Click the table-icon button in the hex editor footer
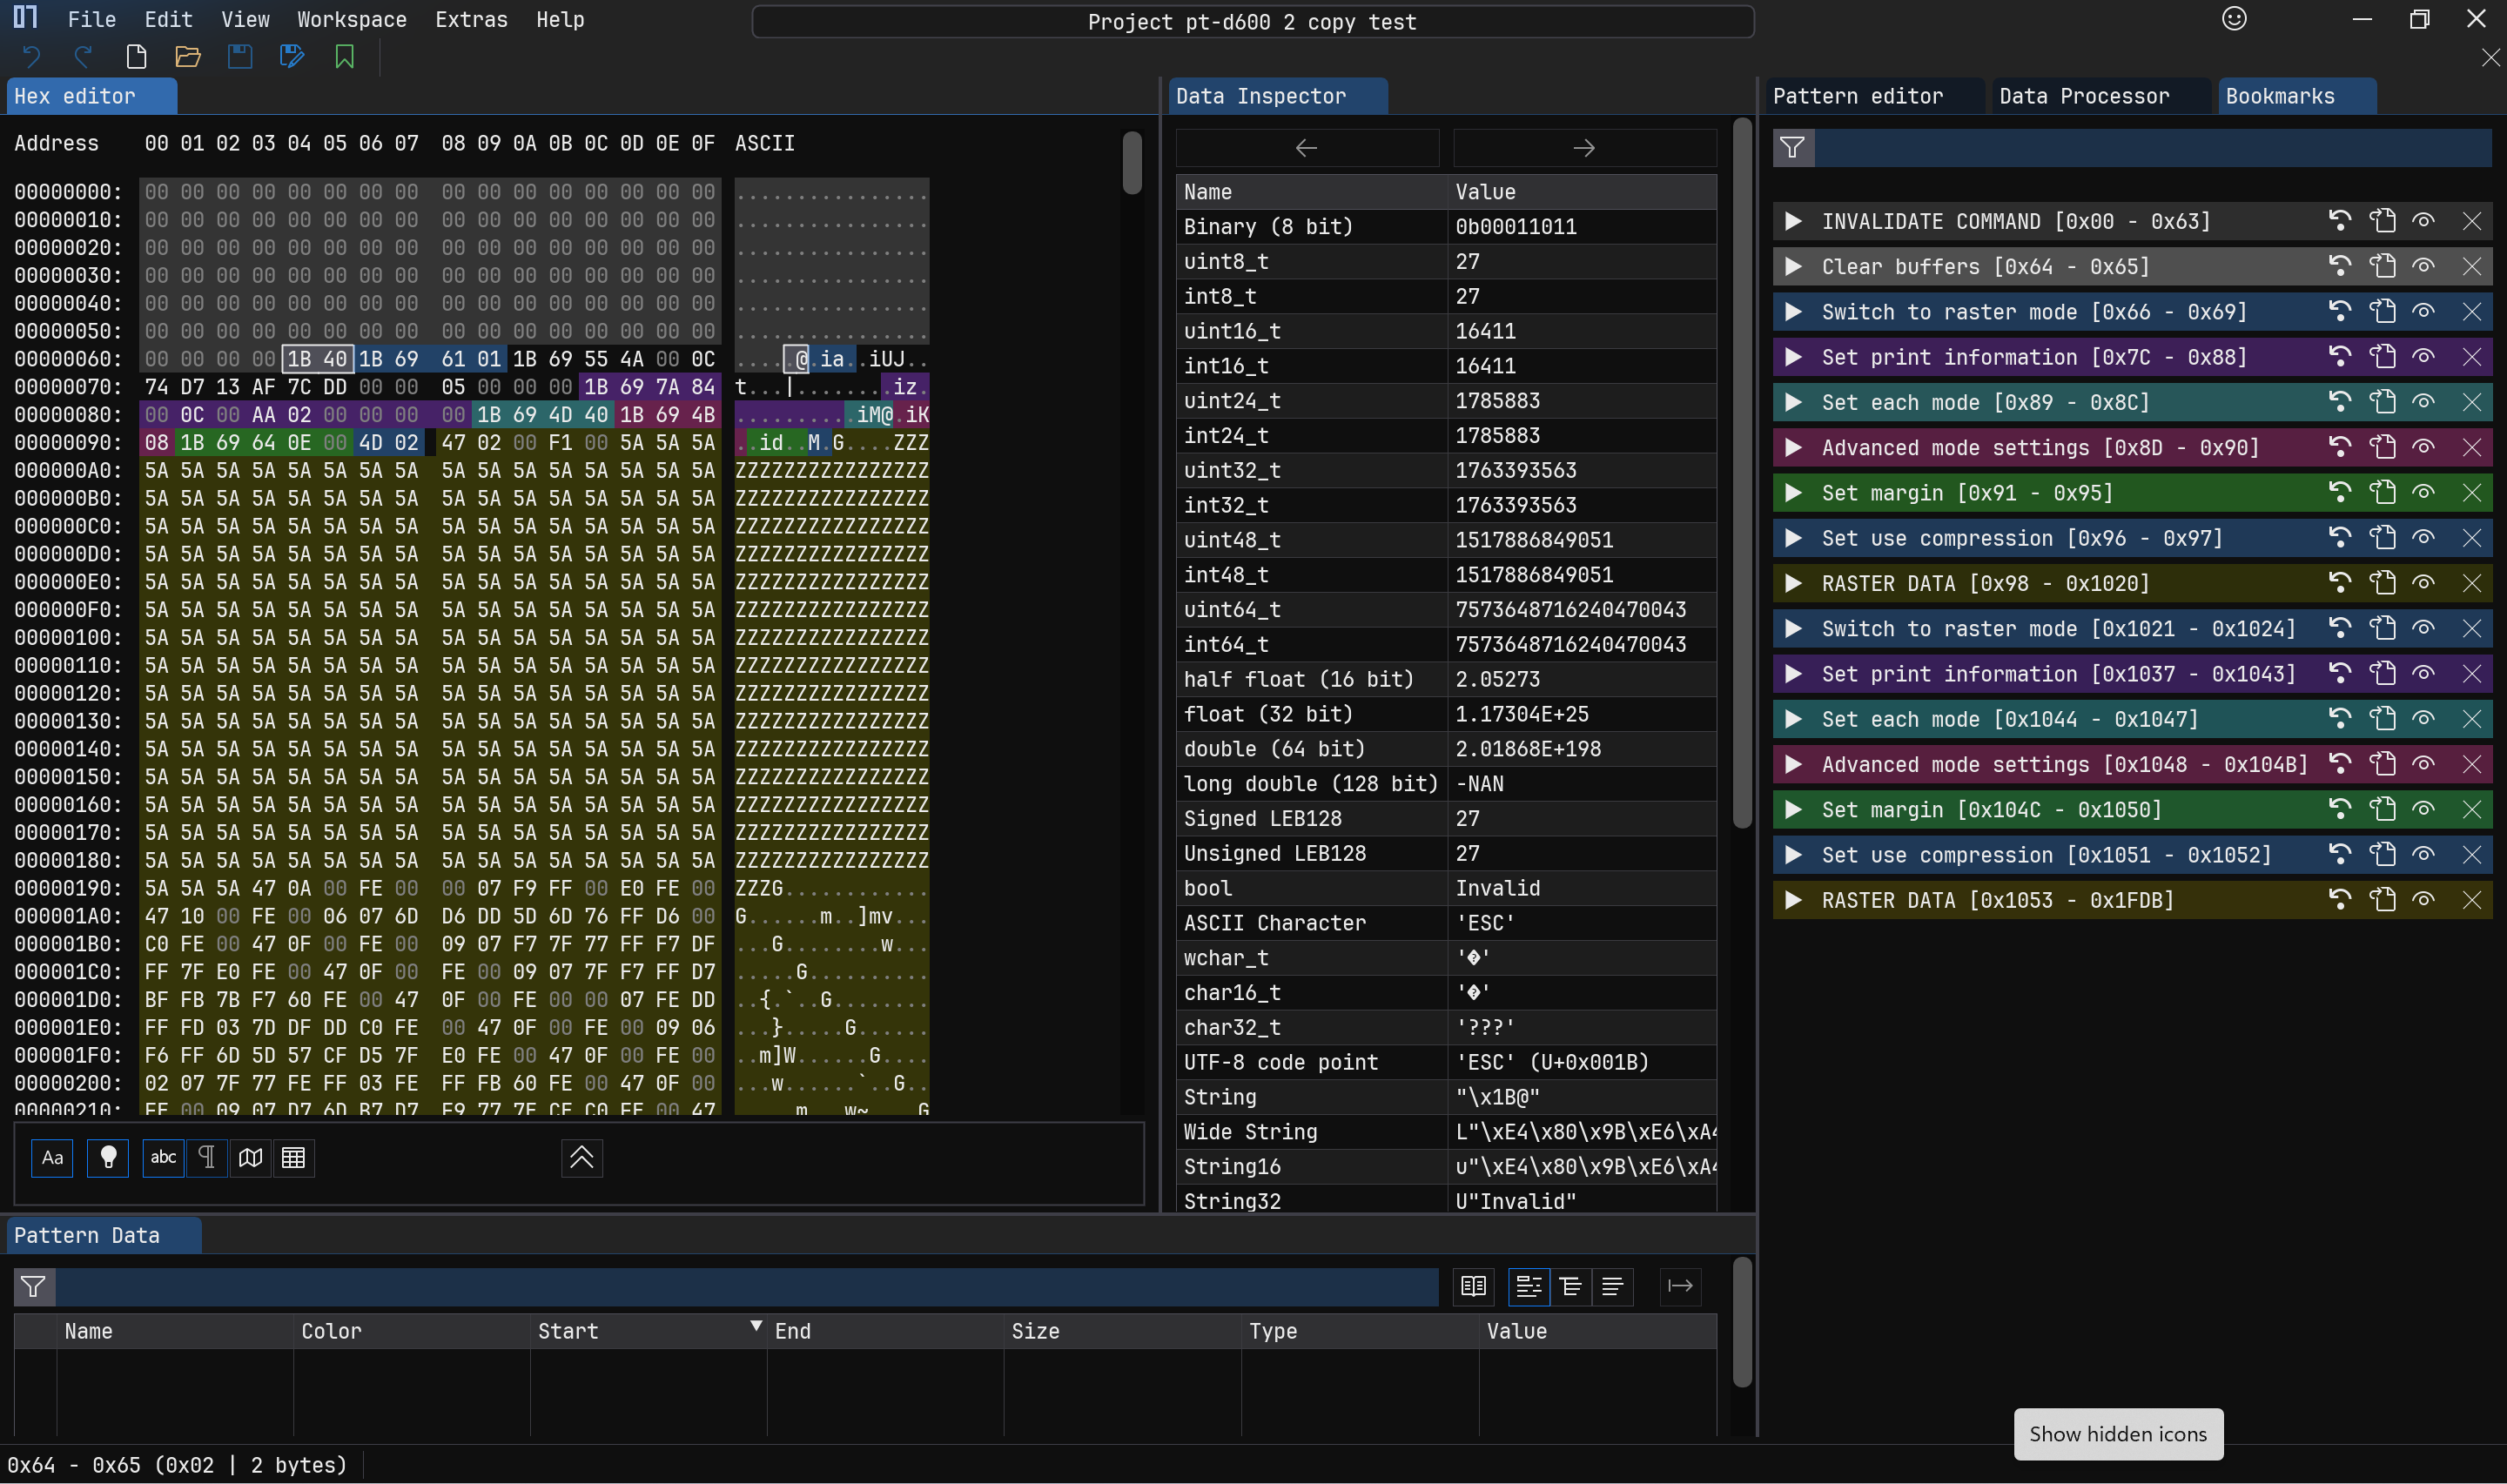The height and width of the screenshot is (1484, 2507). point(293,1158)
